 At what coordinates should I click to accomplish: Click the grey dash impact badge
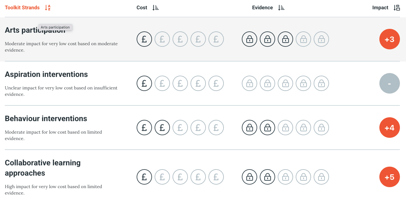tap(390, 83)
